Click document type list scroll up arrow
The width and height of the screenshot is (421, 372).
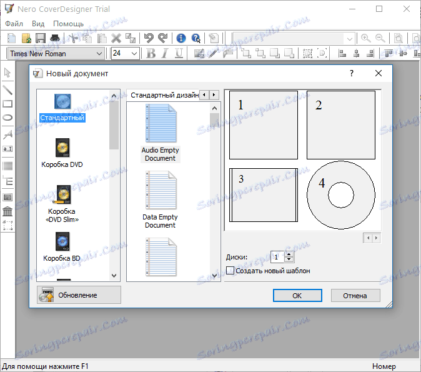point(114,96)
